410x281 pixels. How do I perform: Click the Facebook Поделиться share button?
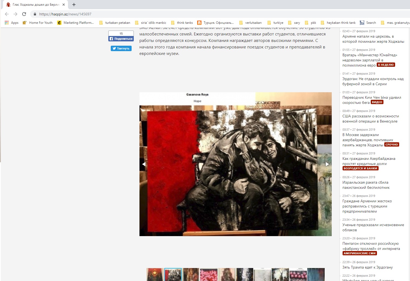click(x=121, y=39)
